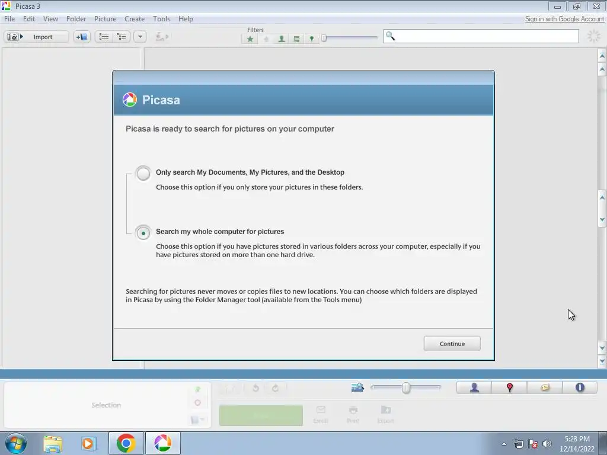
Task: Open the Tools menu
Action: (x=161, y=18)
